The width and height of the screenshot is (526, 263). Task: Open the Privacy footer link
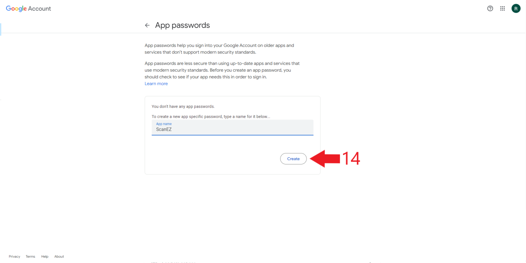click(x=14, y=257)
